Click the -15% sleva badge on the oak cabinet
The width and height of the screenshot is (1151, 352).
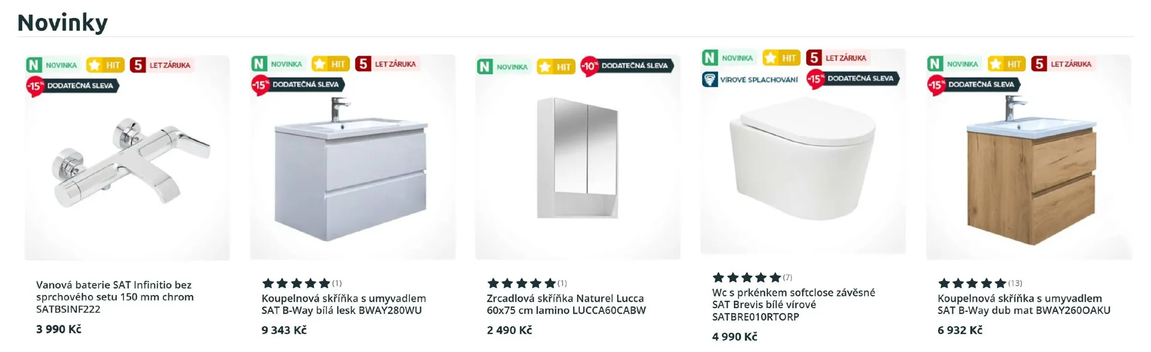point(974,84)
